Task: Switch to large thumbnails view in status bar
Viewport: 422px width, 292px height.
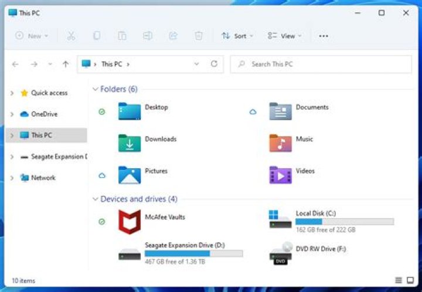Action: click(x=410, y=280)
